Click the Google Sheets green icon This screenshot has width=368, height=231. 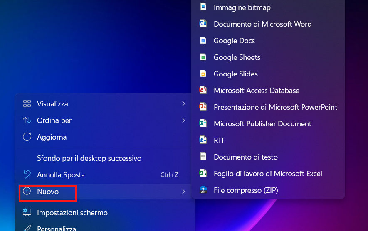[x=203, y=57]
